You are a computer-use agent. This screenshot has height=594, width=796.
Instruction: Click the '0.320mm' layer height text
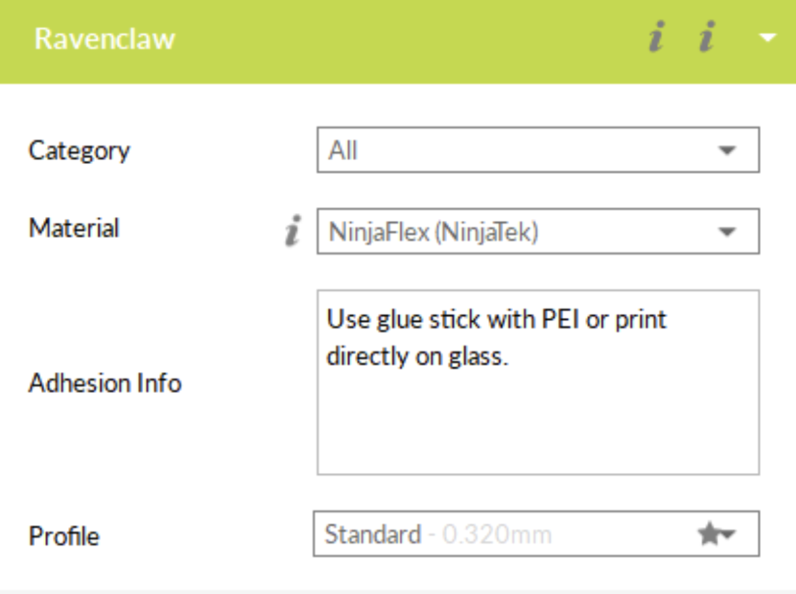497,535
